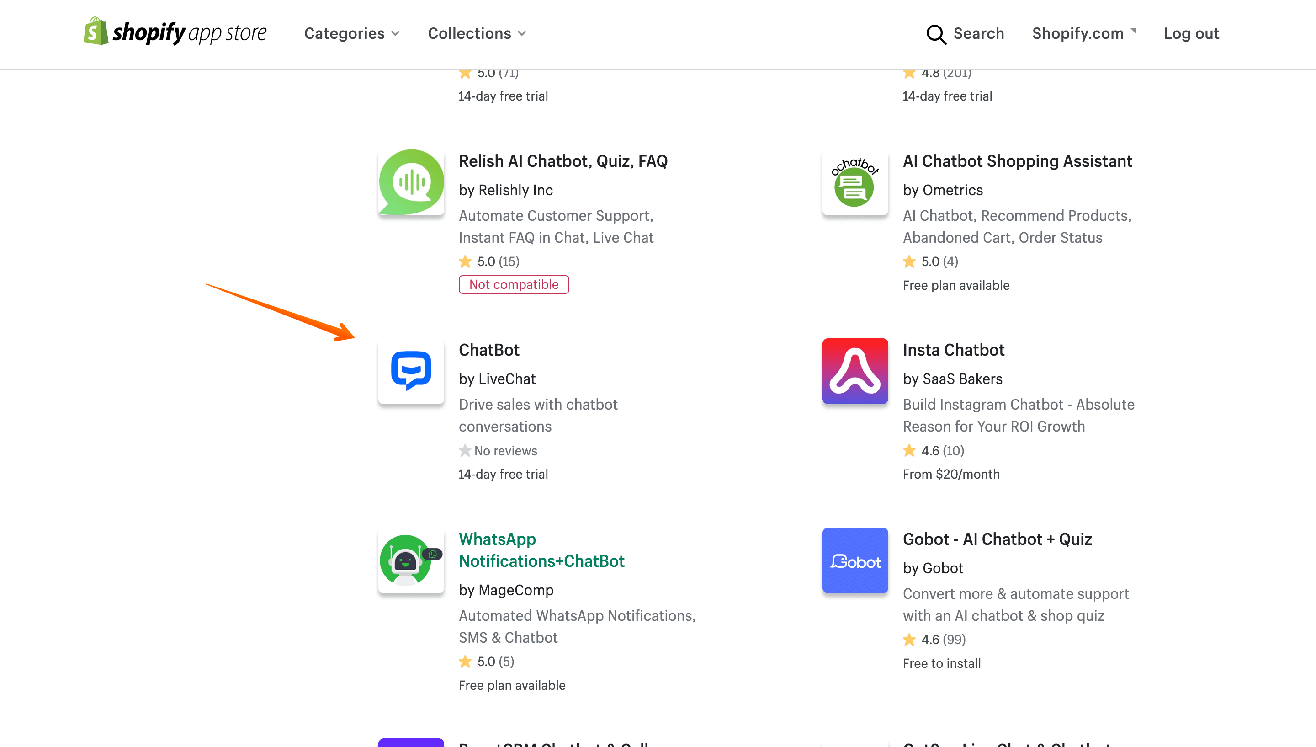Open the Shopify.com external link
Screen dimensions: 1316x747
pyautogui.click(x=1084, y=33)
